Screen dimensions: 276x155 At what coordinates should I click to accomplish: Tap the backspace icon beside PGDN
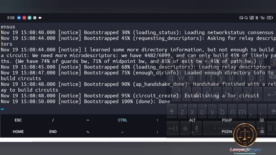[262, 132]
